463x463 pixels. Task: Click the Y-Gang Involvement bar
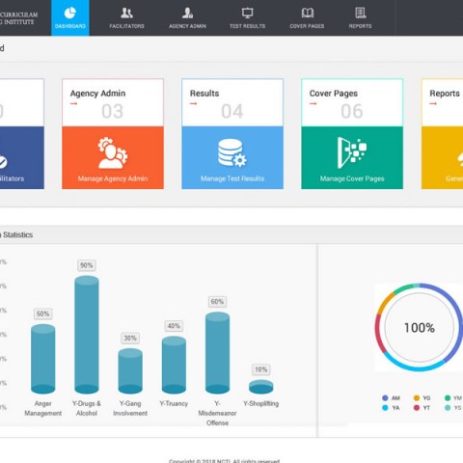[x=130, y=371]
